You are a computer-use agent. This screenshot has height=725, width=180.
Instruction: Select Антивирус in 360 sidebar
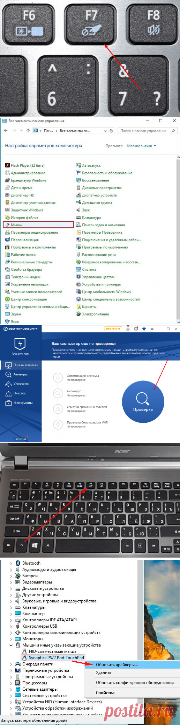coord(21,374)
